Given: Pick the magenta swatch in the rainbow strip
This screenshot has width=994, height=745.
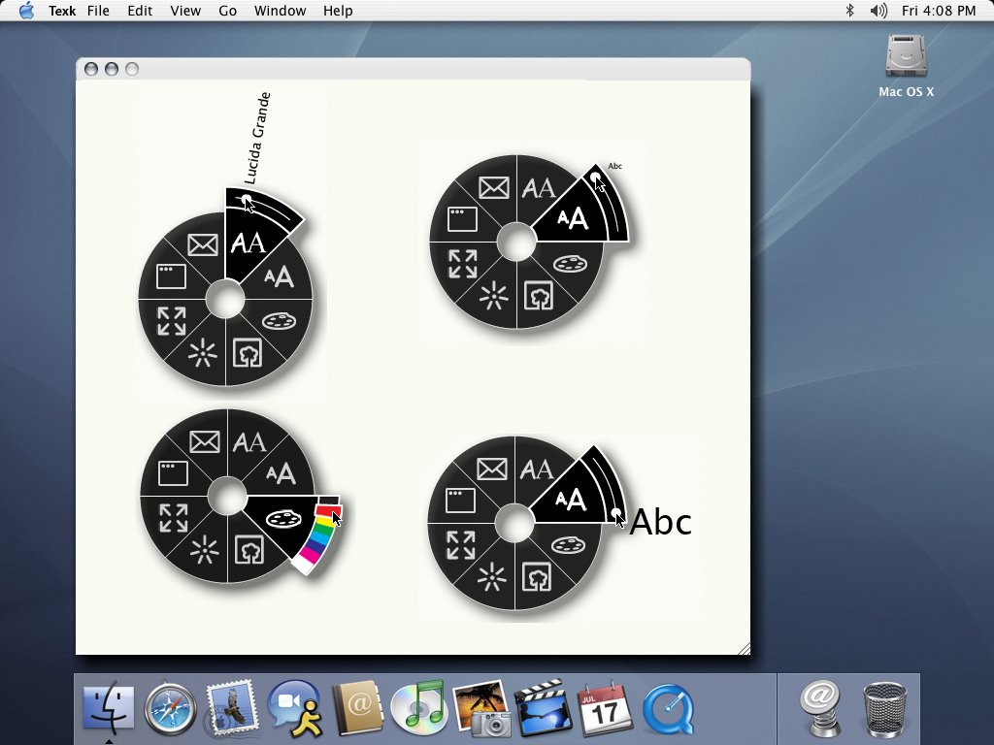Looking at the screenshot, I should [310, 554].
